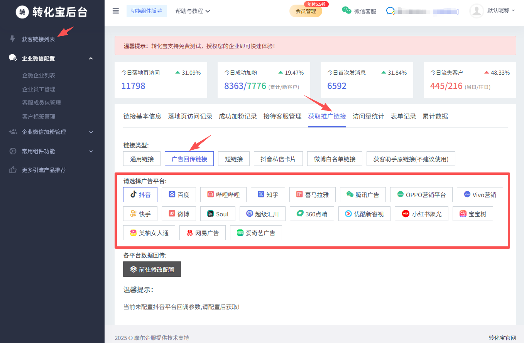Choose the 哔哩哔哩 platform button
Image resolution: width=524 pixels, height=343 pixels.
click(x=223, y=194)
